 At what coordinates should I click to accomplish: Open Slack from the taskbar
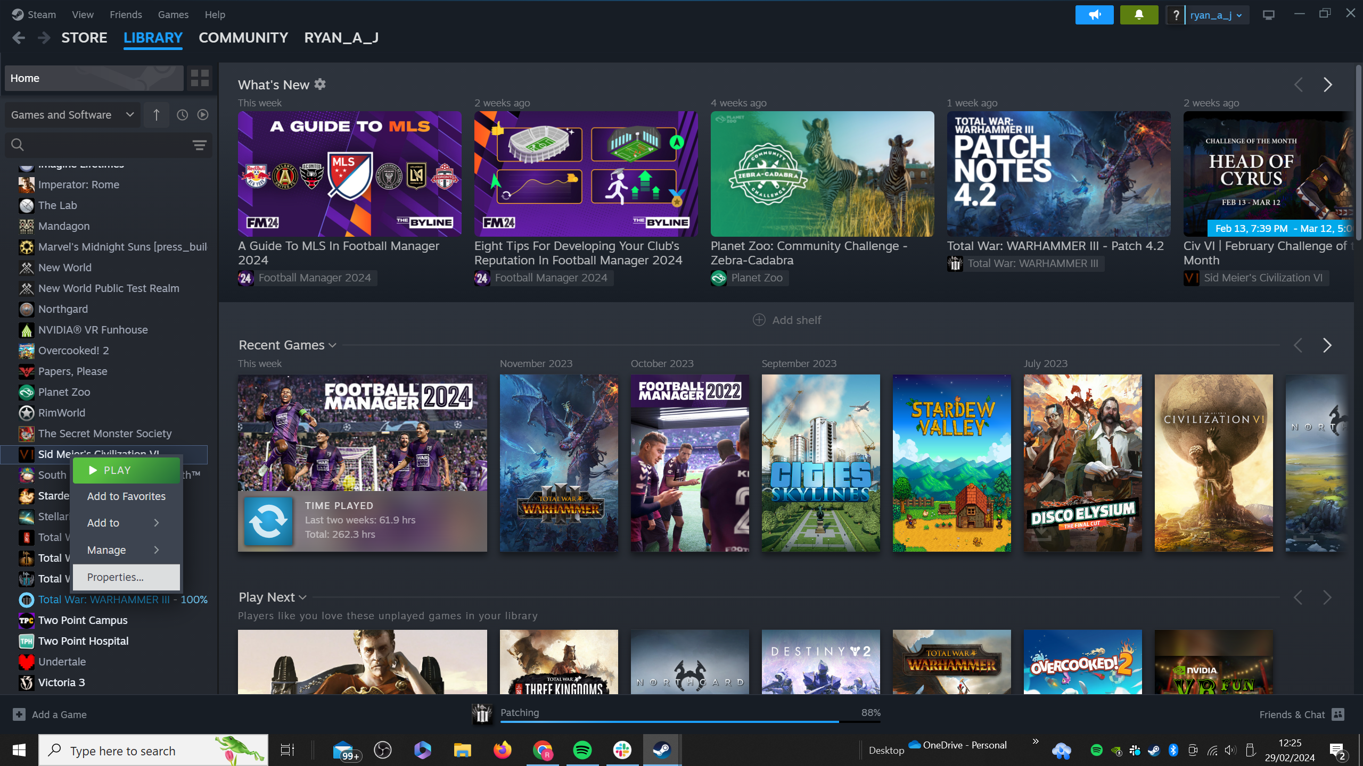click(x=622, y=751)
